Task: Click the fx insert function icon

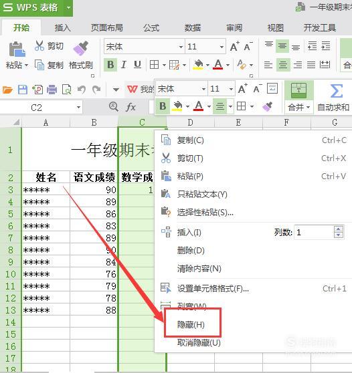Action: pyautogui.click(x=130, y=107)
